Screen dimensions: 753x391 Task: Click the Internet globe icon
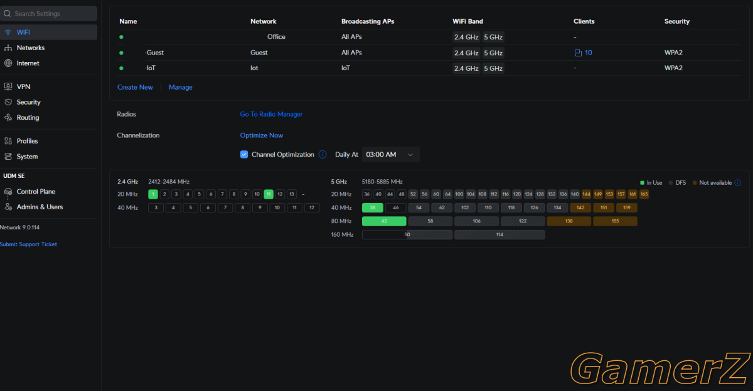(8, 63)
